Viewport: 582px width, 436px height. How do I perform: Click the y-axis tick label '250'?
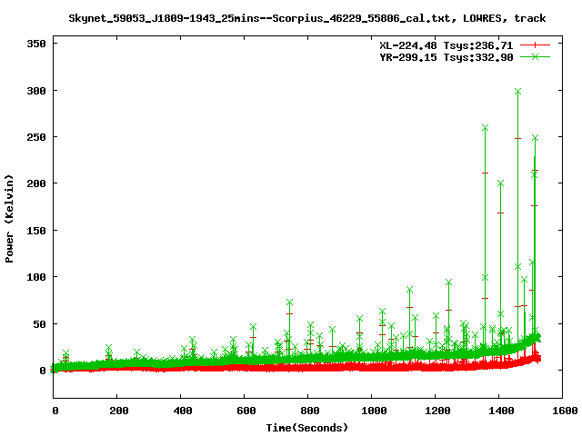click(36, 137)
